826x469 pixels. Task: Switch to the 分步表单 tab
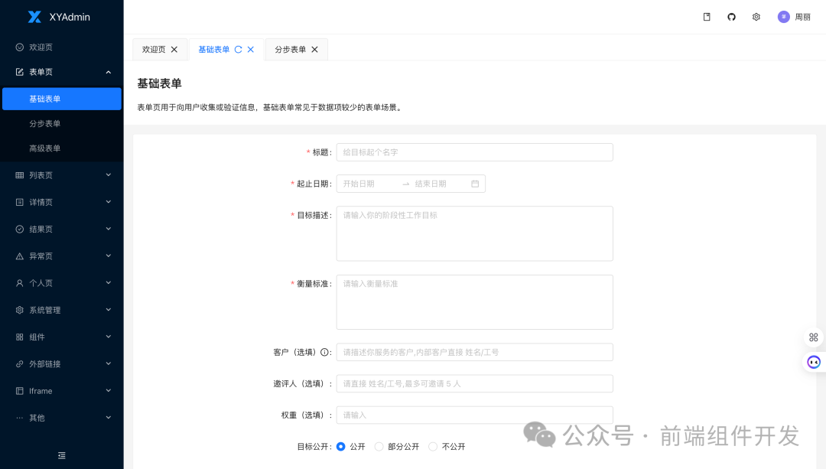290,49
